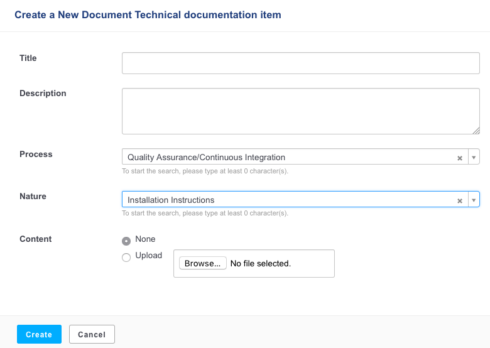Image resolution: width=490 pixels, height=348 pixels.
Task: Open the Quality Assurance/Continuous Integration combo box
Action: click(301, 157)
